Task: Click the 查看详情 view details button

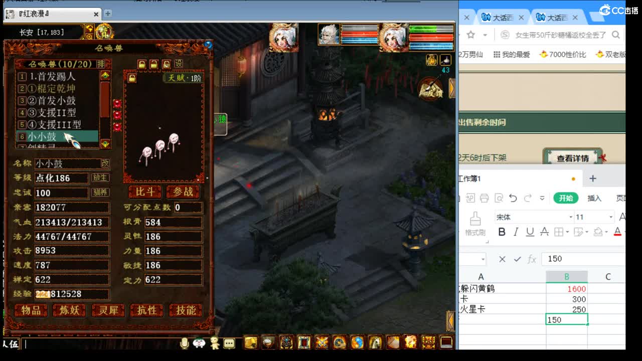Action: pos(572,158)
